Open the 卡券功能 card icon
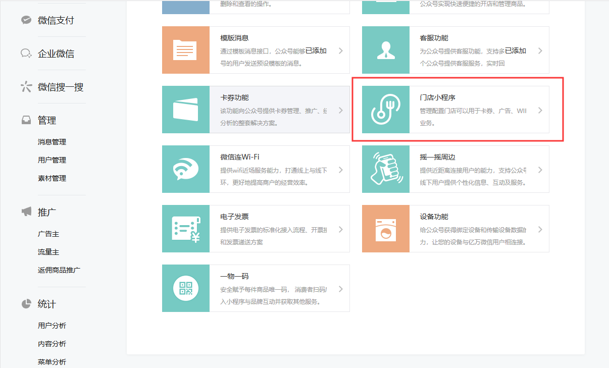 185,110
